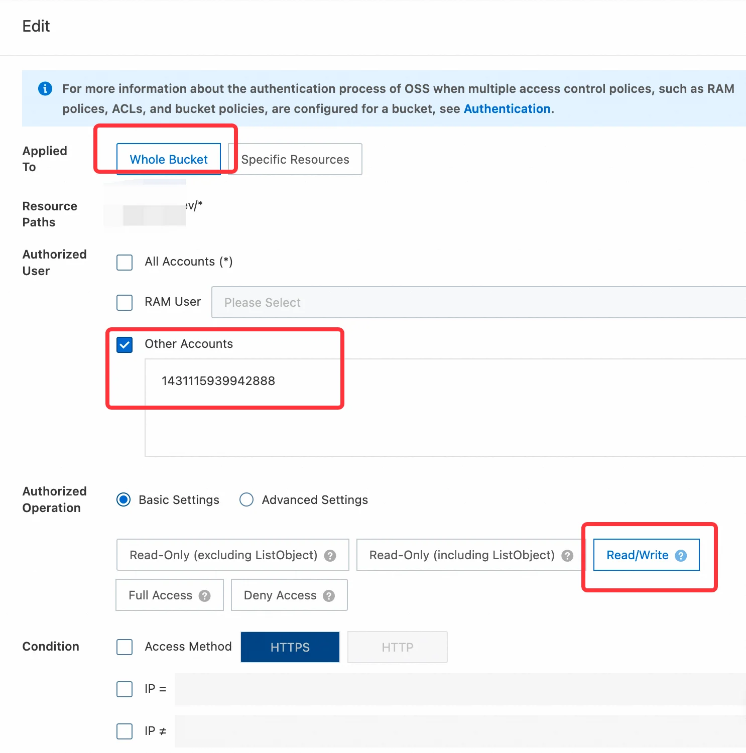Click the account ID 1431115939942888
Viewport: 746px width, 753px height.
(x=218, y=381)
